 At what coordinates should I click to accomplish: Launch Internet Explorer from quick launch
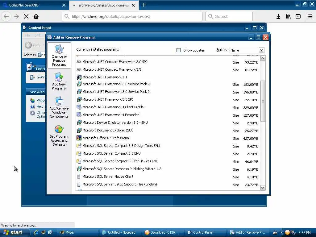point(36,232)
